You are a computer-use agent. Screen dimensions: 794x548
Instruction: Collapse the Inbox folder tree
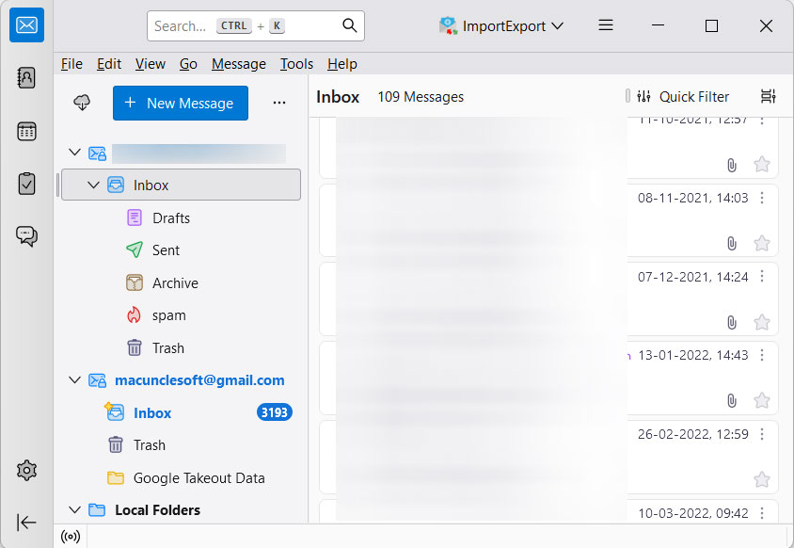click(x=93, y=185)
